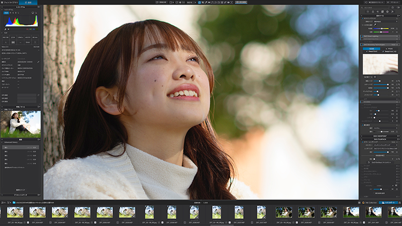Toggle active-corrections switch beside search field

coord(398,8)
